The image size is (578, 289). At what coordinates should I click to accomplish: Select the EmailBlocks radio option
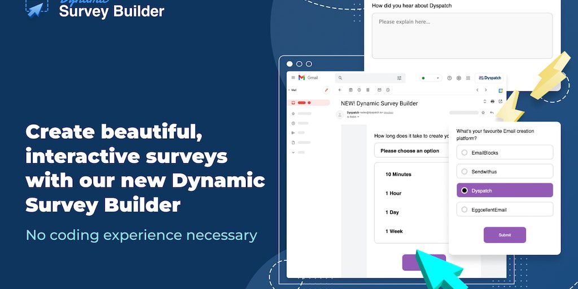click(465, 152)
